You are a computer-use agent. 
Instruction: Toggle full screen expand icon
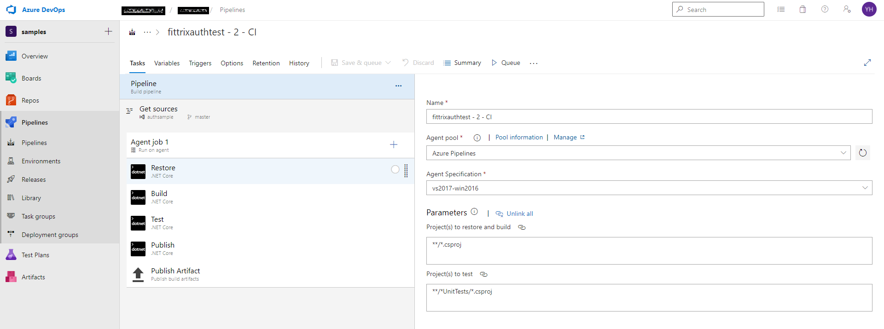click(867, 63)
